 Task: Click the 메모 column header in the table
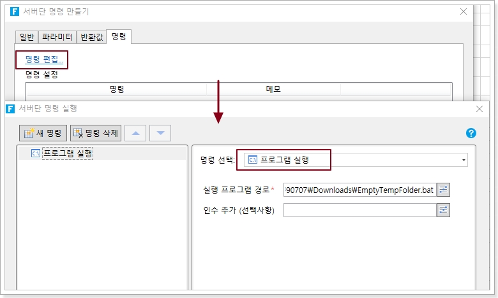point(273,90)
